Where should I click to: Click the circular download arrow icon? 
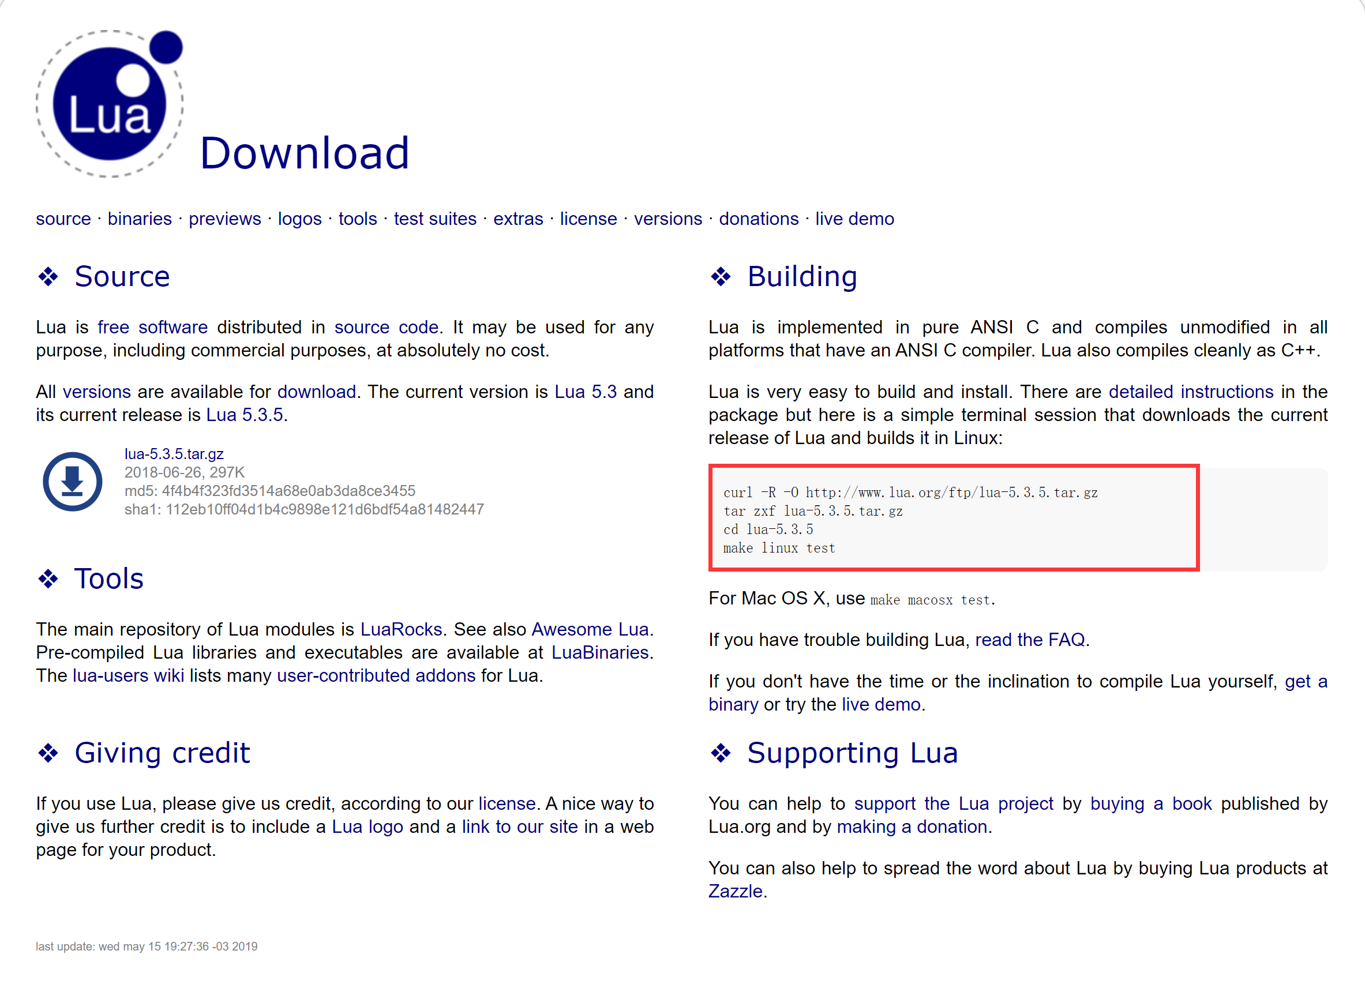[x=72, y=482]
